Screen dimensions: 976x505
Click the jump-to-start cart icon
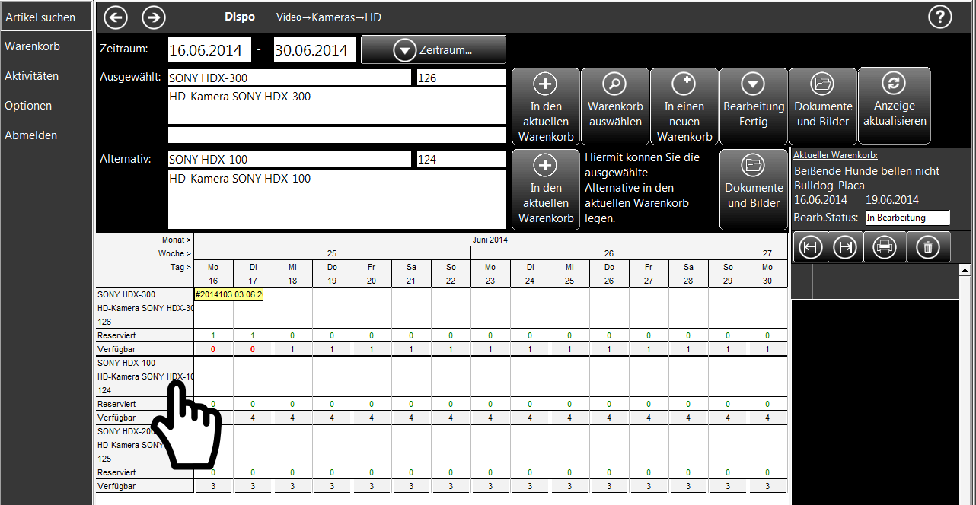(811, 247)
